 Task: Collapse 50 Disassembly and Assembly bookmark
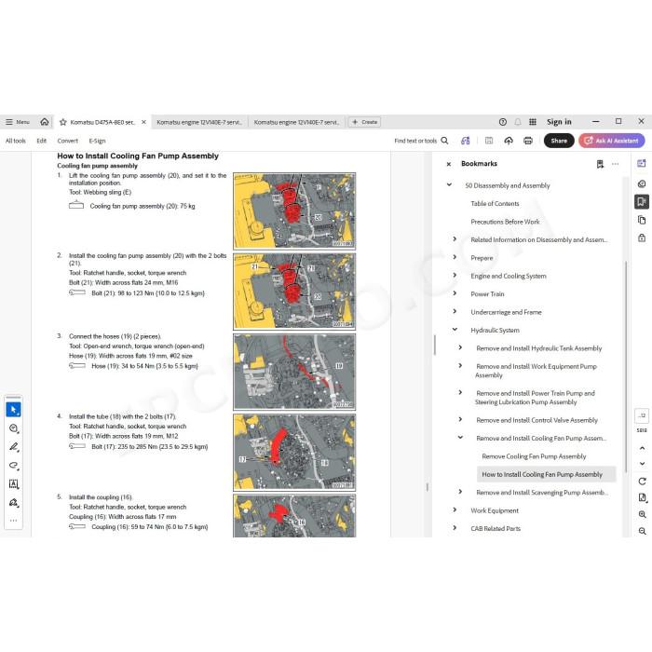449,184
